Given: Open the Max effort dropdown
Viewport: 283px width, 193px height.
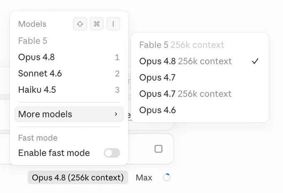Looking at the screenshot, I should 144,178.
